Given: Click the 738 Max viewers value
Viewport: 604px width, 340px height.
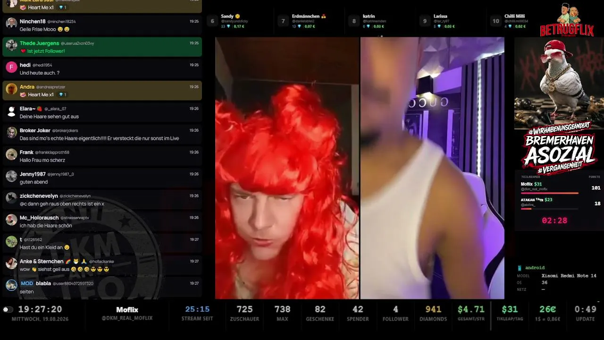Looking at the screenshot, I should click(x=282, y=309).
